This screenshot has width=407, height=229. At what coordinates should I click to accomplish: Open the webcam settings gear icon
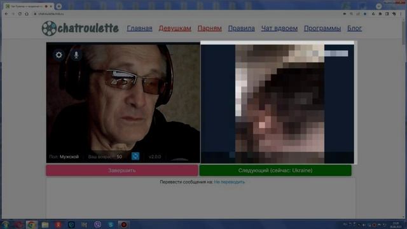(59, 55)
